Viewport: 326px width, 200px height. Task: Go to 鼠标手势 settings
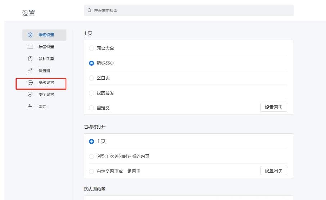(44, 59)
